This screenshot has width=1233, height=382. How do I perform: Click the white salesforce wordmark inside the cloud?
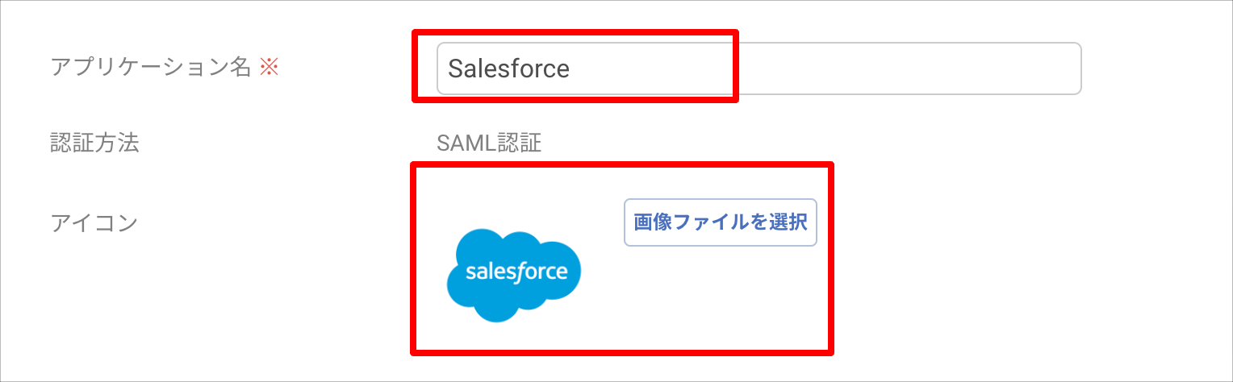tap(516, 271)
